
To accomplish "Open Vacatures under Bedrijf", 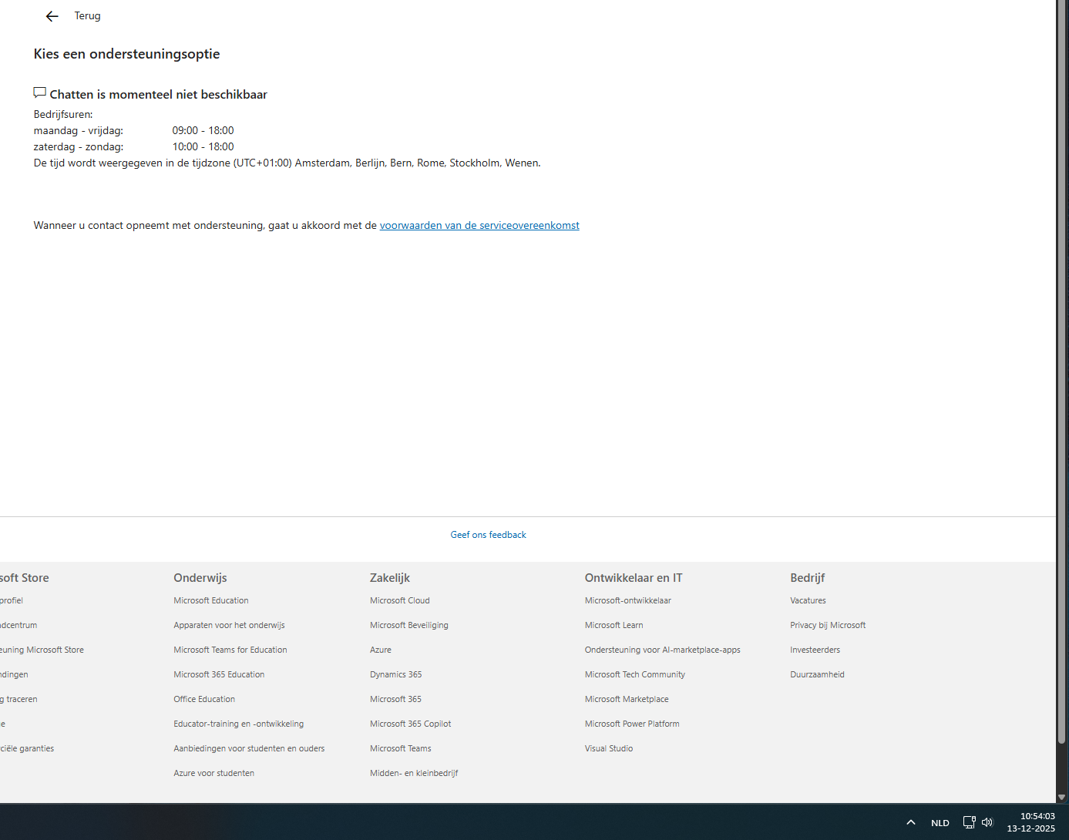I will 807,600.
